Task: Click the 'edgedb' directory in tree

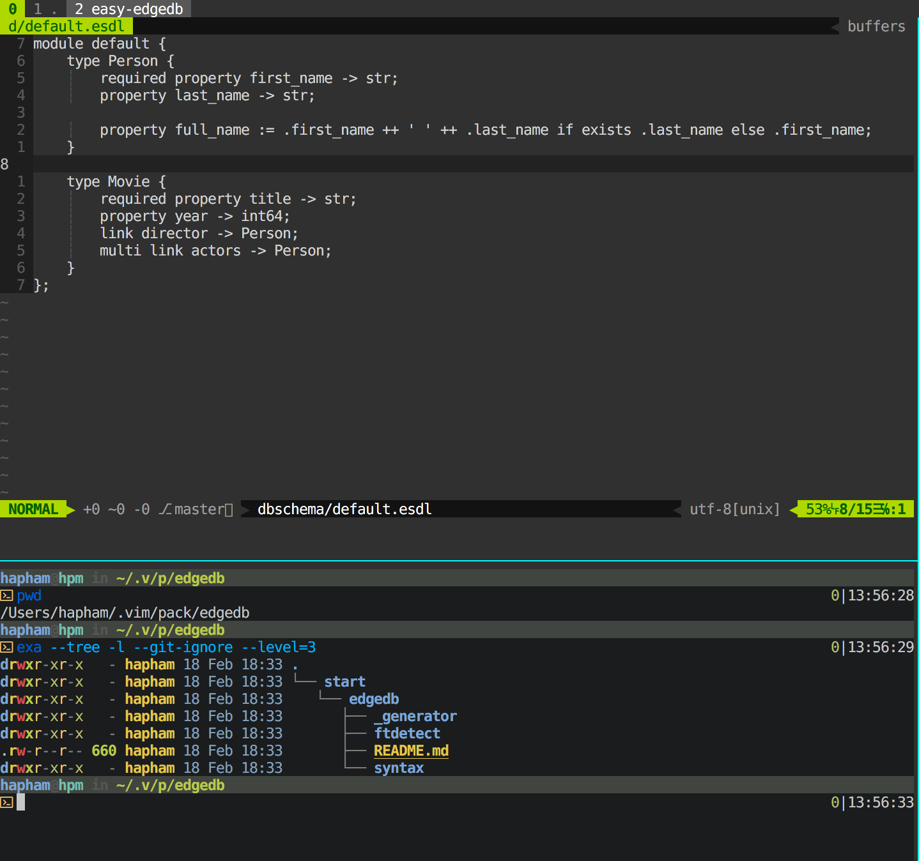Action: click(374, 699)
